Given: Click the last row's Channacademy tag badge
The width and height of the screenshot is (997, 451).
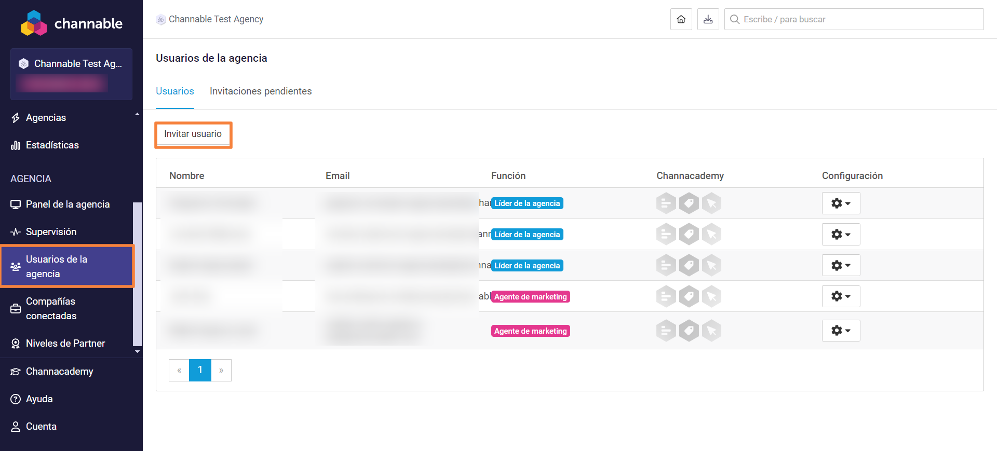Looking at the screenshot, I should point(689,331).
